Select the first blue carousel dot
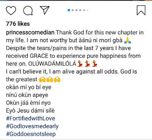Viewport: 152px width, 140px height. [69, 10]
